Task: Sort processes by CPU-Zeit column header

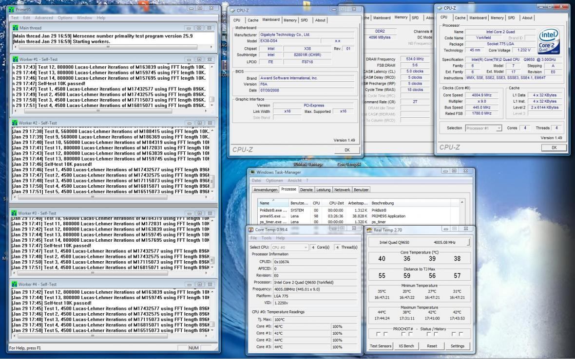Action: (x=336, y=203)
